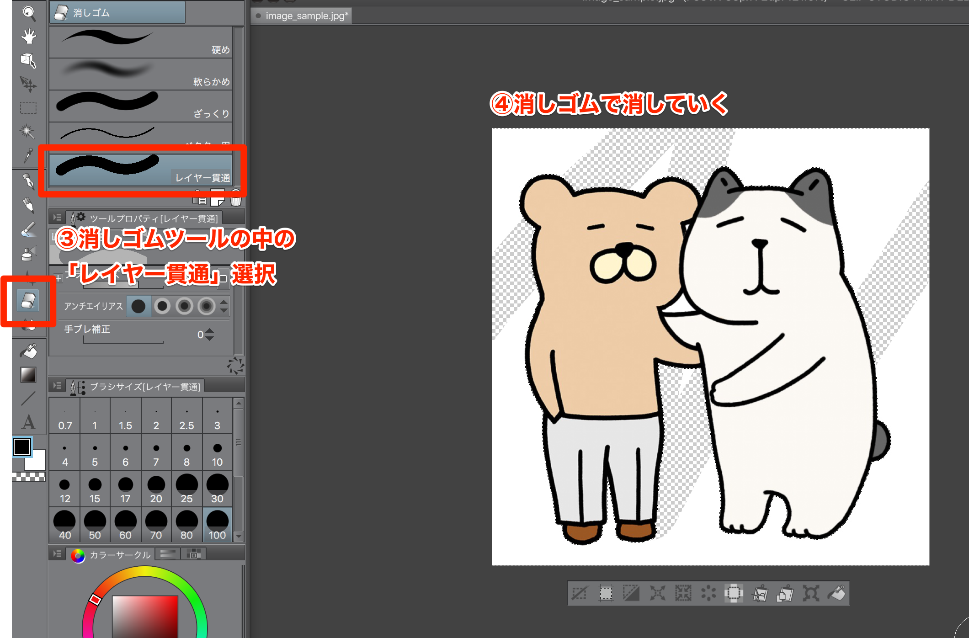
Task: Select the Figure line tool
Action: (28, 399)
